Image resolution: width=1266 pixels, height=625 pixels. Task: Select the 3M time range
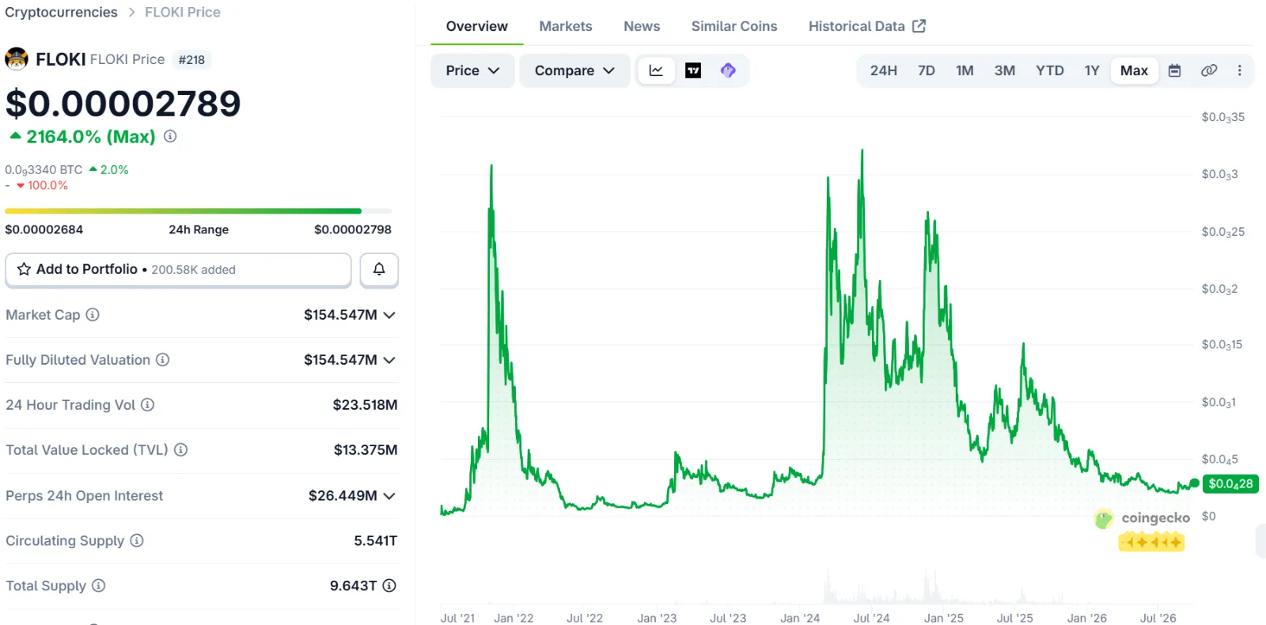click(1005, 70)
